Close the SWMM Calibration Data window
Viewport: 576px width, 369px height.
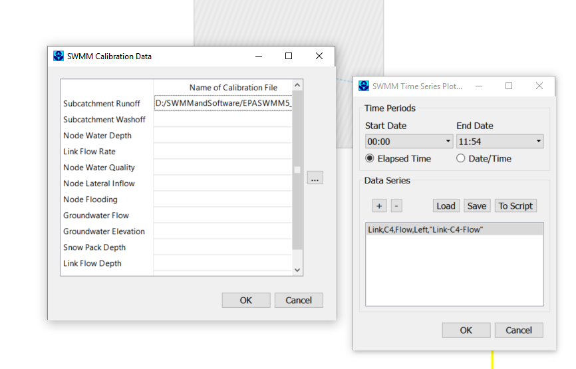coord(319,56)
